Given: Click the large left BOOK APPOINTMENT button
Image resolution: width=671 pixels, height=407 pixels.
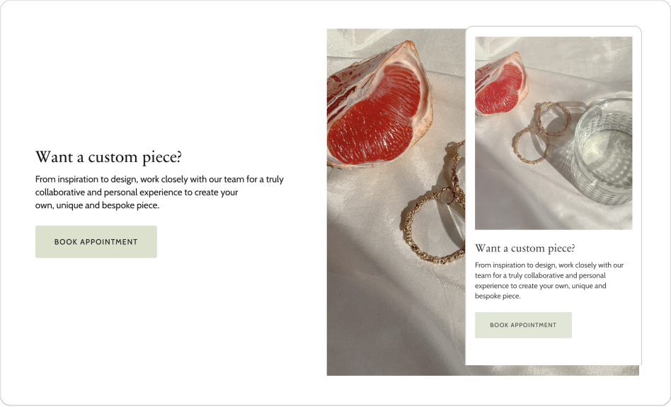Looking at the screenshot, I should pyautogui.click(x=96, y=242).
